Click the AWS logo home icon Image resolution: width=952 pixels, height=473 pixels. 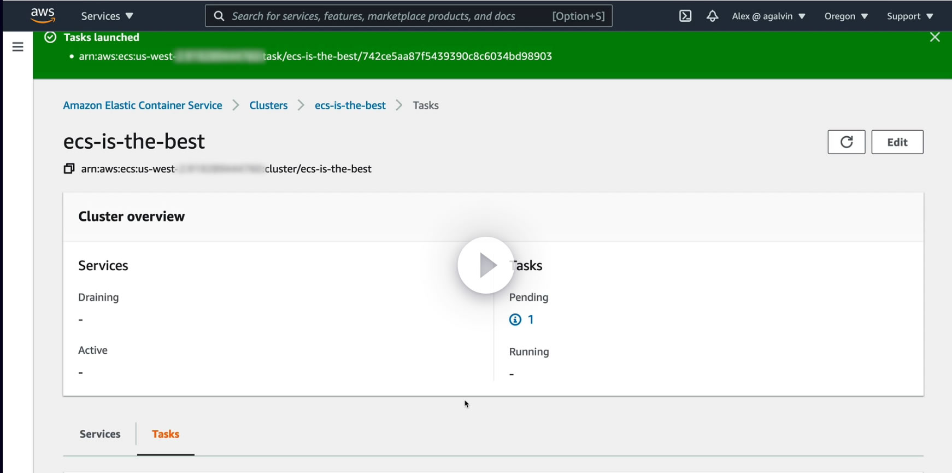point(43,15)
